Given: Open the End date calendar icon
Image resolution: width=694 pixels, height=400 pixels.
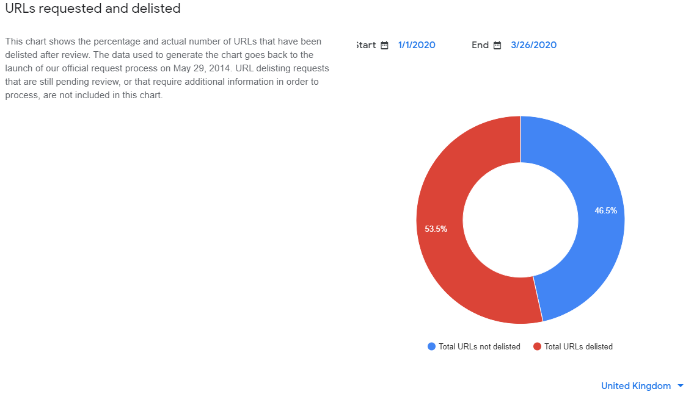Looking at the screenshot, I should coord(497,45).
